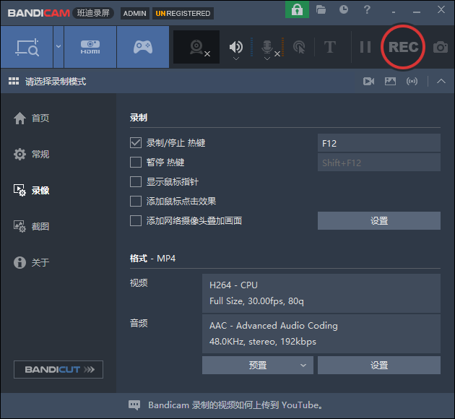Viewport: 455px width, 419px height.
Task: Collapse the panel with the up chevron
Action: pyautogui.click(x=441, y=81)
